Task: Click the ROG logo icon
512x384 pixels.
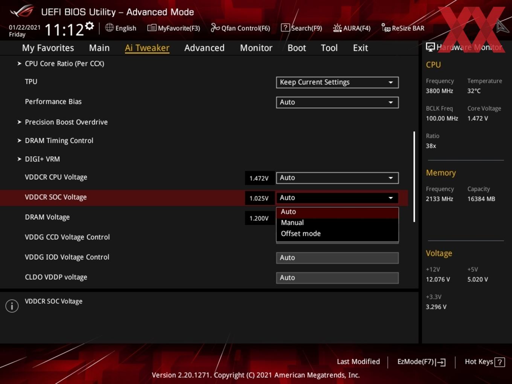Action: (22, 11)
